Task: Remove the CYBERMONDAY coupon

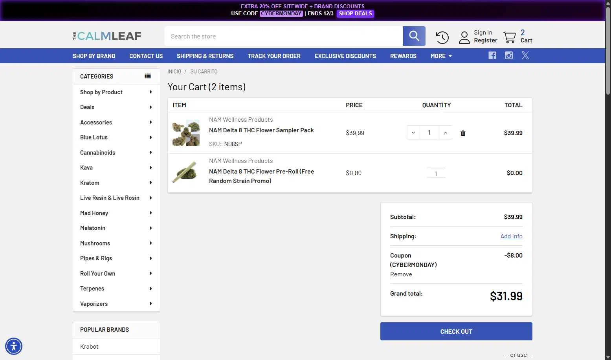Action: click(401, 274)
